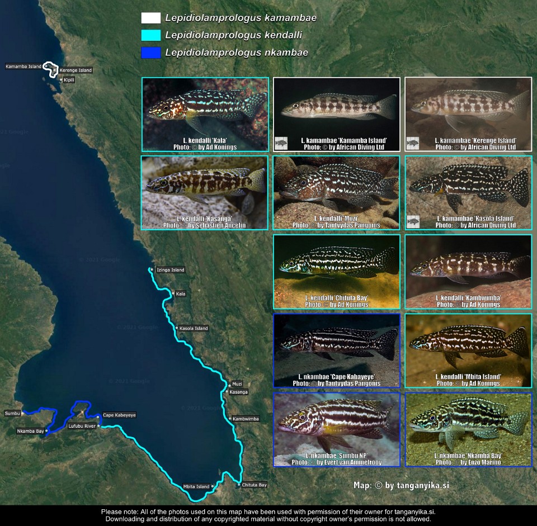The width and height of the screenshot is (537, 526).
Task: Click the Lepidiolamprologus kamambae legend label
Action: [x=241, y=18]
